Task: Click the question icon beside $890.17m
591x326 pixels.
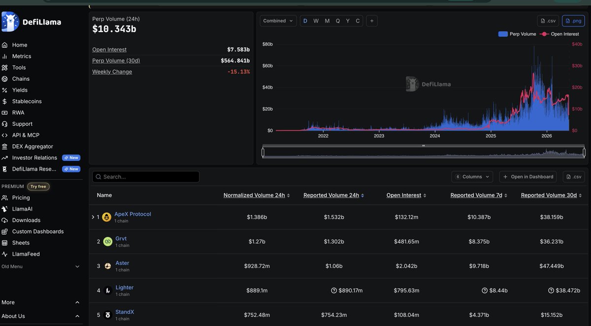Action: tap(334, 291)
